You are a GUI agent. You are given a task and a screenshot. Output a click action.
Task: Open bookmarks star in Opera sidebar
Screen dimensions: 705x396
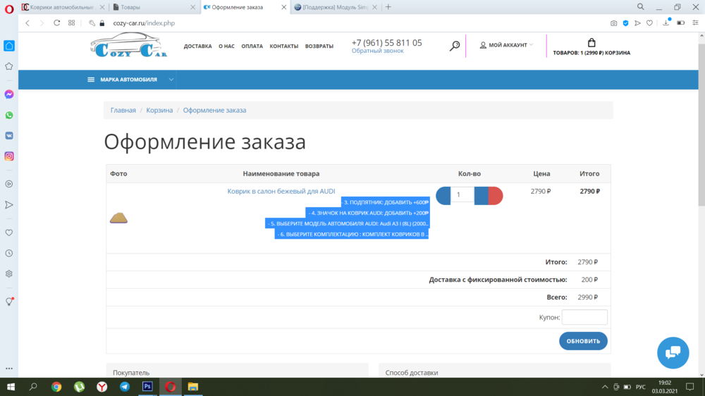tap(9, 66)
